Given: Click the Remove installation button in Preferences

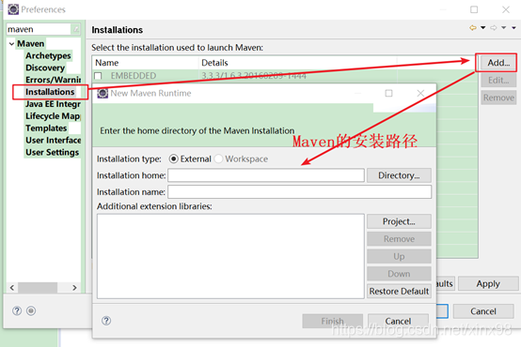Looking at the screenshot, I should tap(498, 98).
